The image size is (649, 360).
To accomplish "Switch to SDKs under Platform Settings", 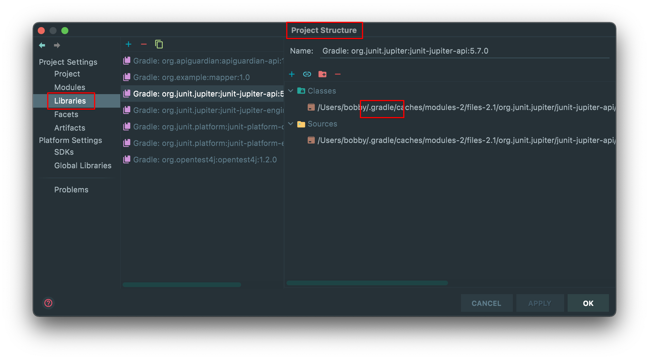I will tap(64, 152).
